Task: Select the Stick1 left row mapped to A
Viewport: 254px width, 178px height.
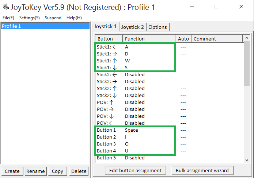Action: (169, 47)
